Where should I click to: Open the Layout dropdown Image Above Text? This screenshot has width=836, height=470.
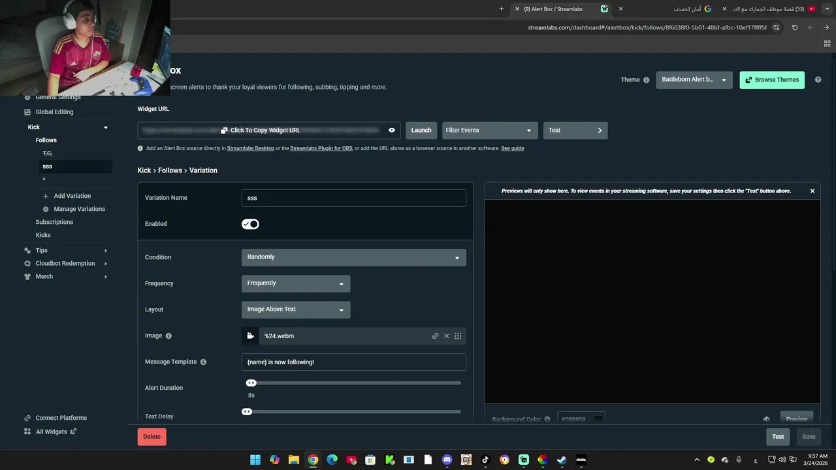(x=296, y=309)
